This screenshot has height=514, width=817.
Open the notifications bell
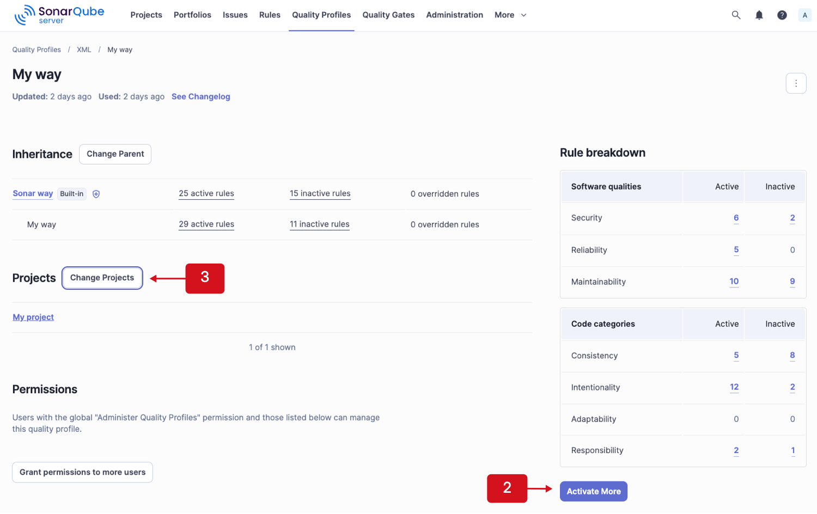coord(759,15)
